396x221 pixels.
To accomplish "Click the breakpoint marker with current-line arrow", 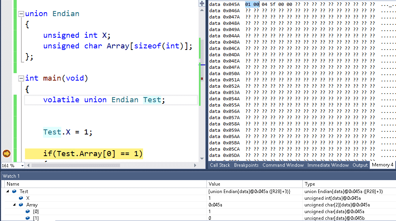I will click(7, 153).
